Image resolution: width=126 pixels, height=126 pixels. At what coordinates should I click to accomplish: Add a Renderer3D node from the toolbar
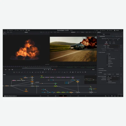pyautogui.click(x=85, y=72)
